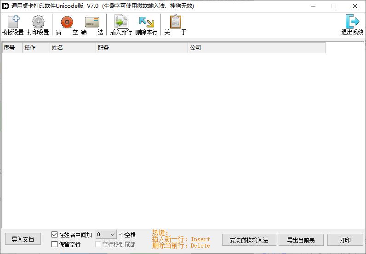Click the app logo in title bar
Viewport: 366px width, 254px height.
[x=6, y=6]
